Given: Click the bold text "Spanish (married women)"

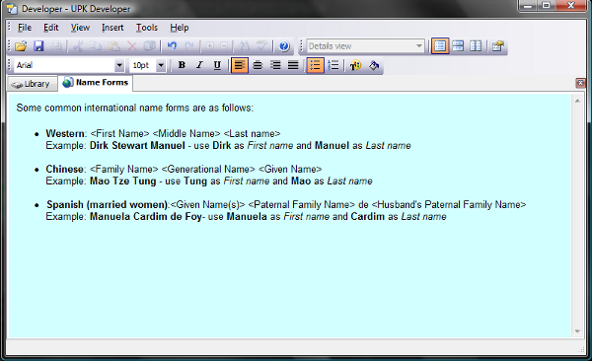Looking at the screenshot, I should click(x=107, y=205).
